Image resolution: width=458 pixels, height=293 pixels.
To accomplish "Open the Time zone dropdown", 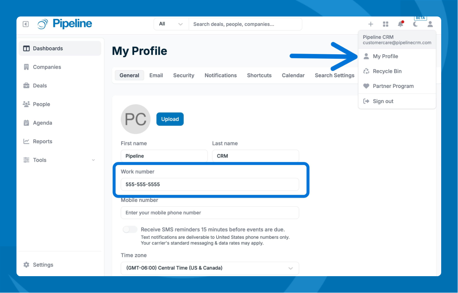I will [x=210, y=268].
